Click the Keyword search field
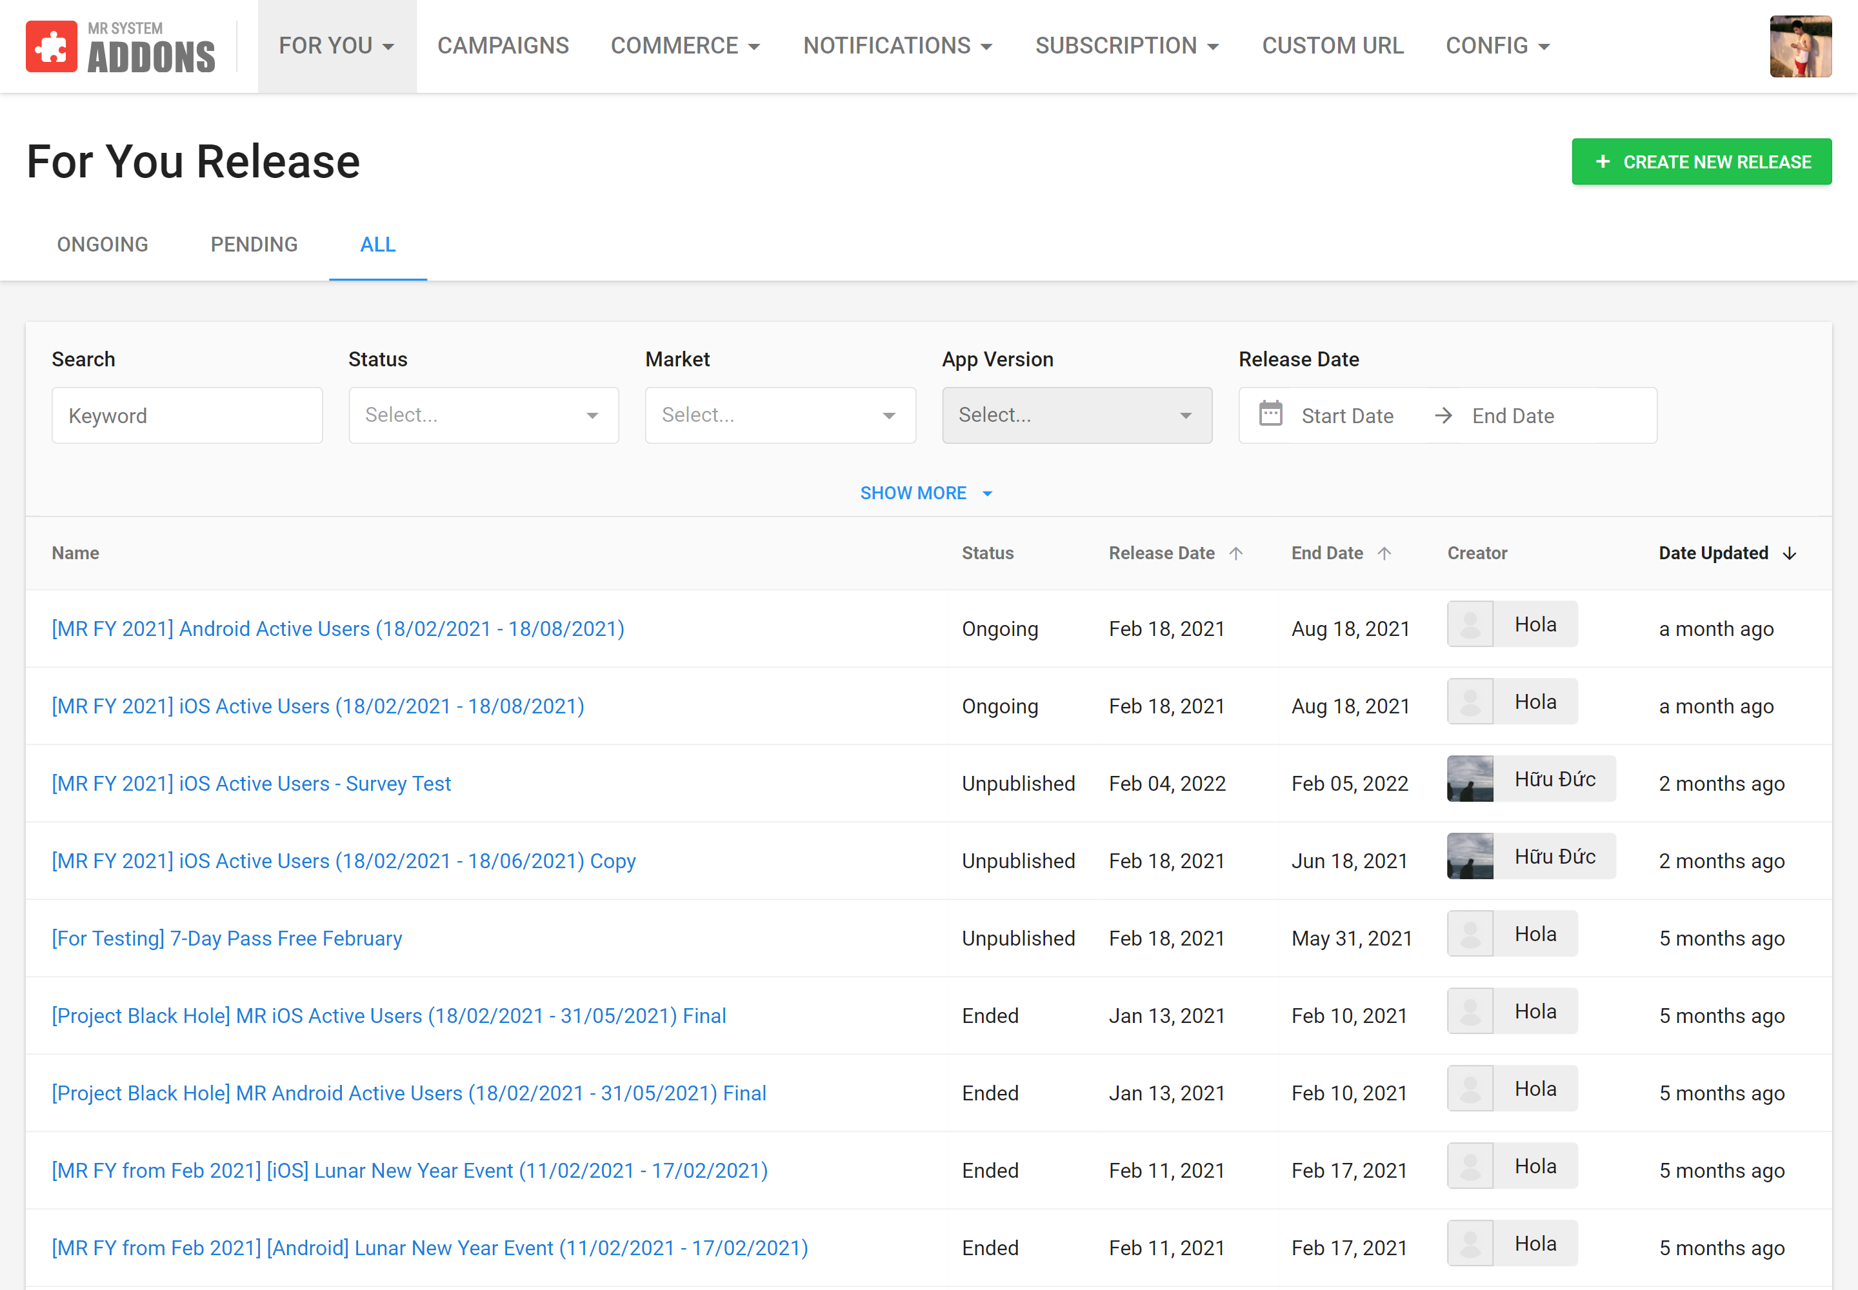Screen dimensions: 1858x1290 [x=187, y=415]
